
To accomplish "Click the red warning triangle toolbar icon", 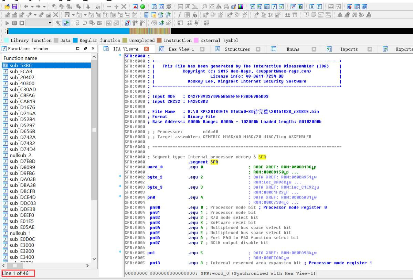I will (135, 7).
